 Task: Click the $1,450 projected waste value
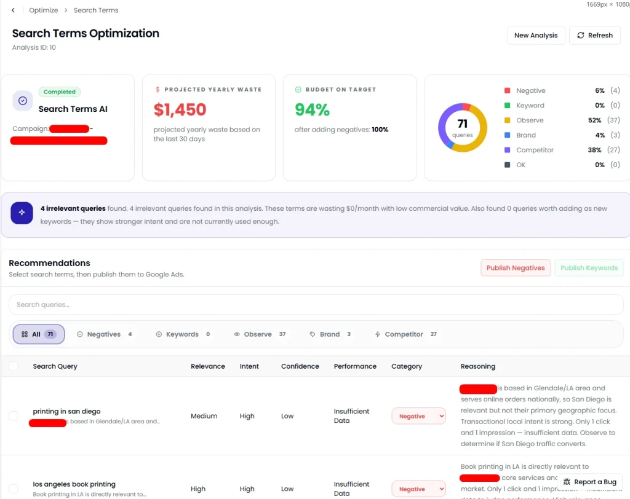click(x=180, y=109)
